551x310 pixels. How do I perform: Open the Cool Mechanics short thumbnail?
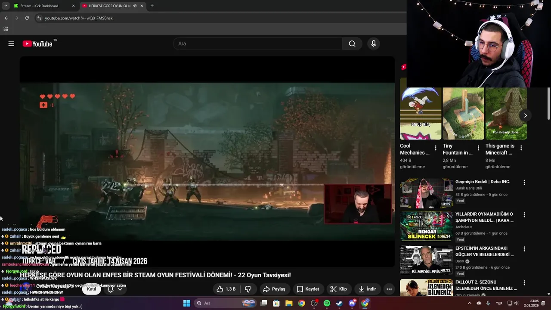click(x=421, y=114)
